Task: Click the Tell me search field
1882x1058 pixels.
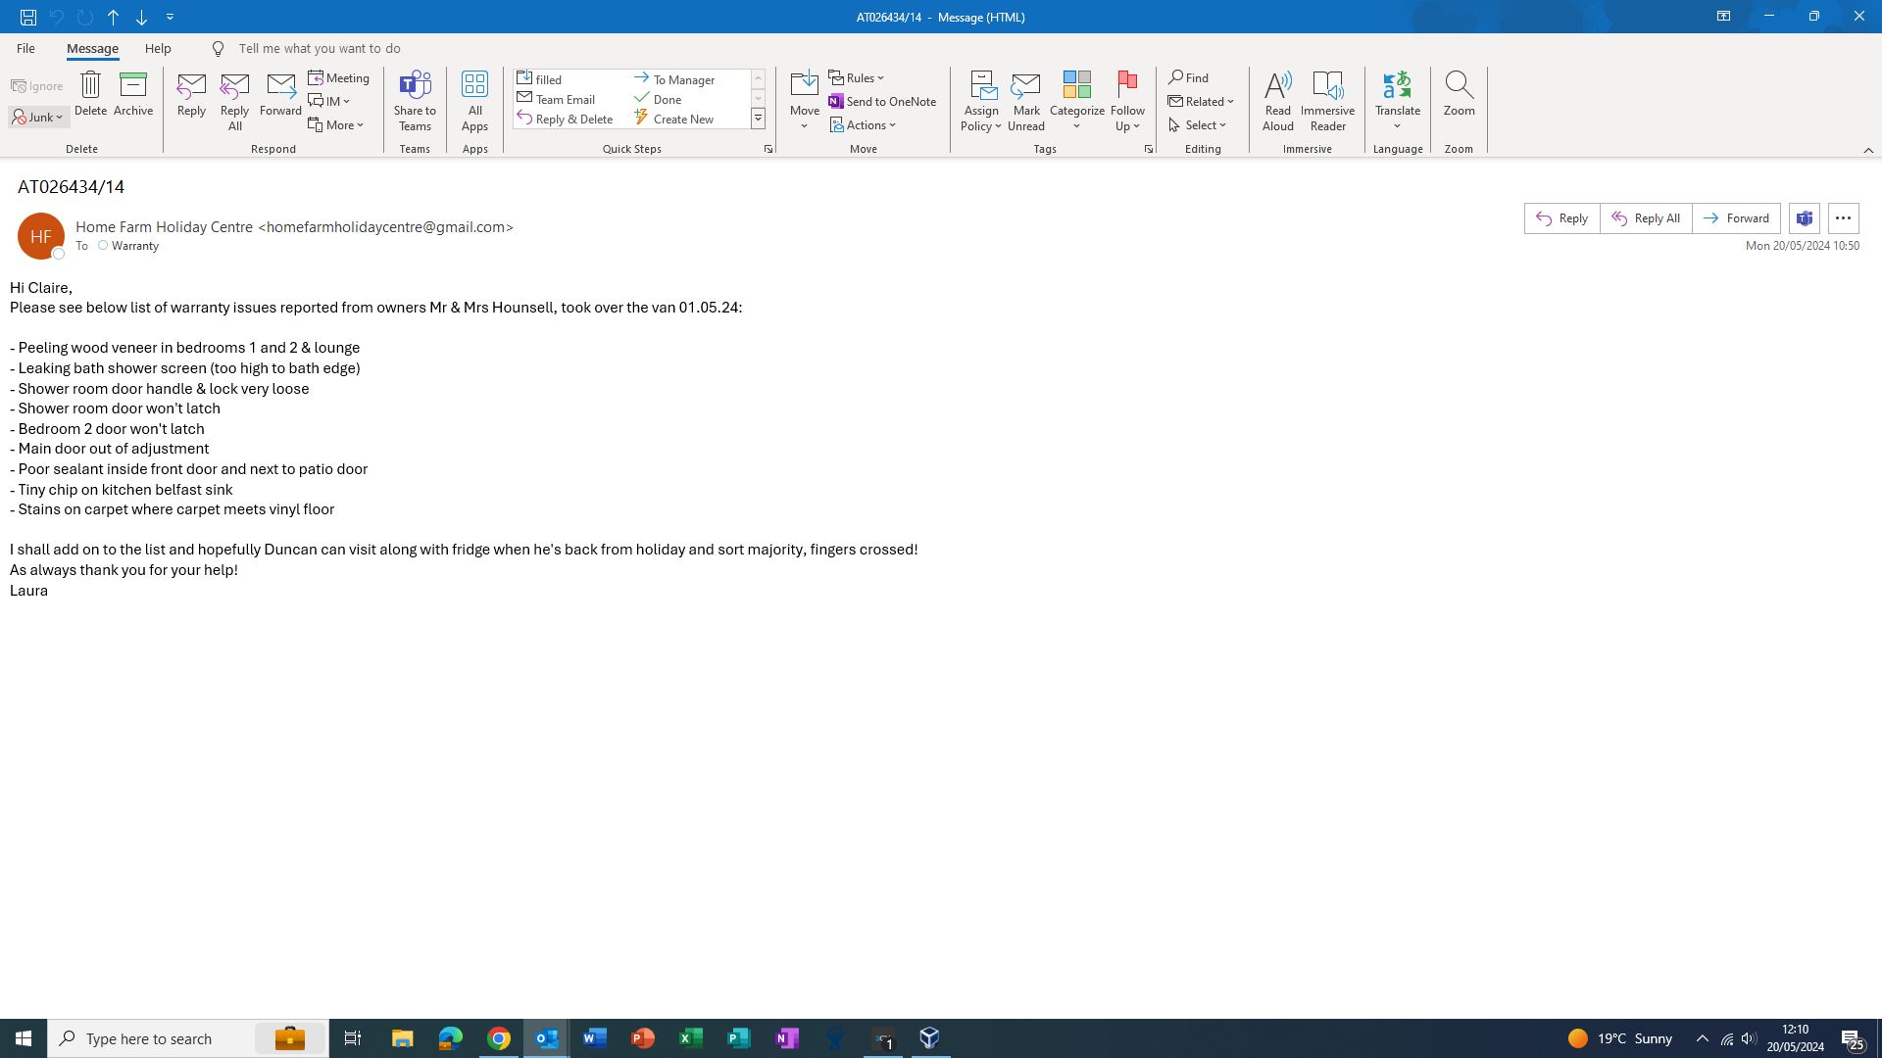Action: pos(320,48)
